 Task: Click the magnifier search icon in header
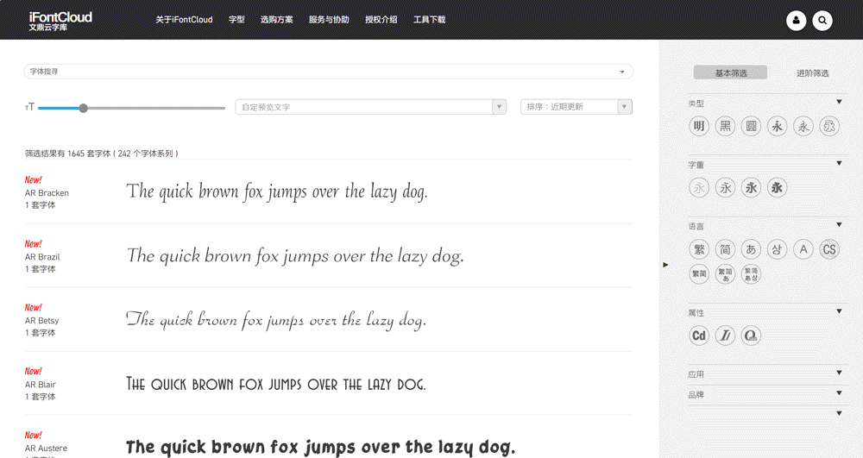[x=822, y=21]
